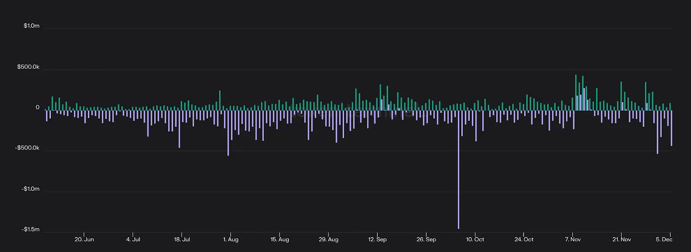Click the -$1.0m y-axis label

pos(31,189)
